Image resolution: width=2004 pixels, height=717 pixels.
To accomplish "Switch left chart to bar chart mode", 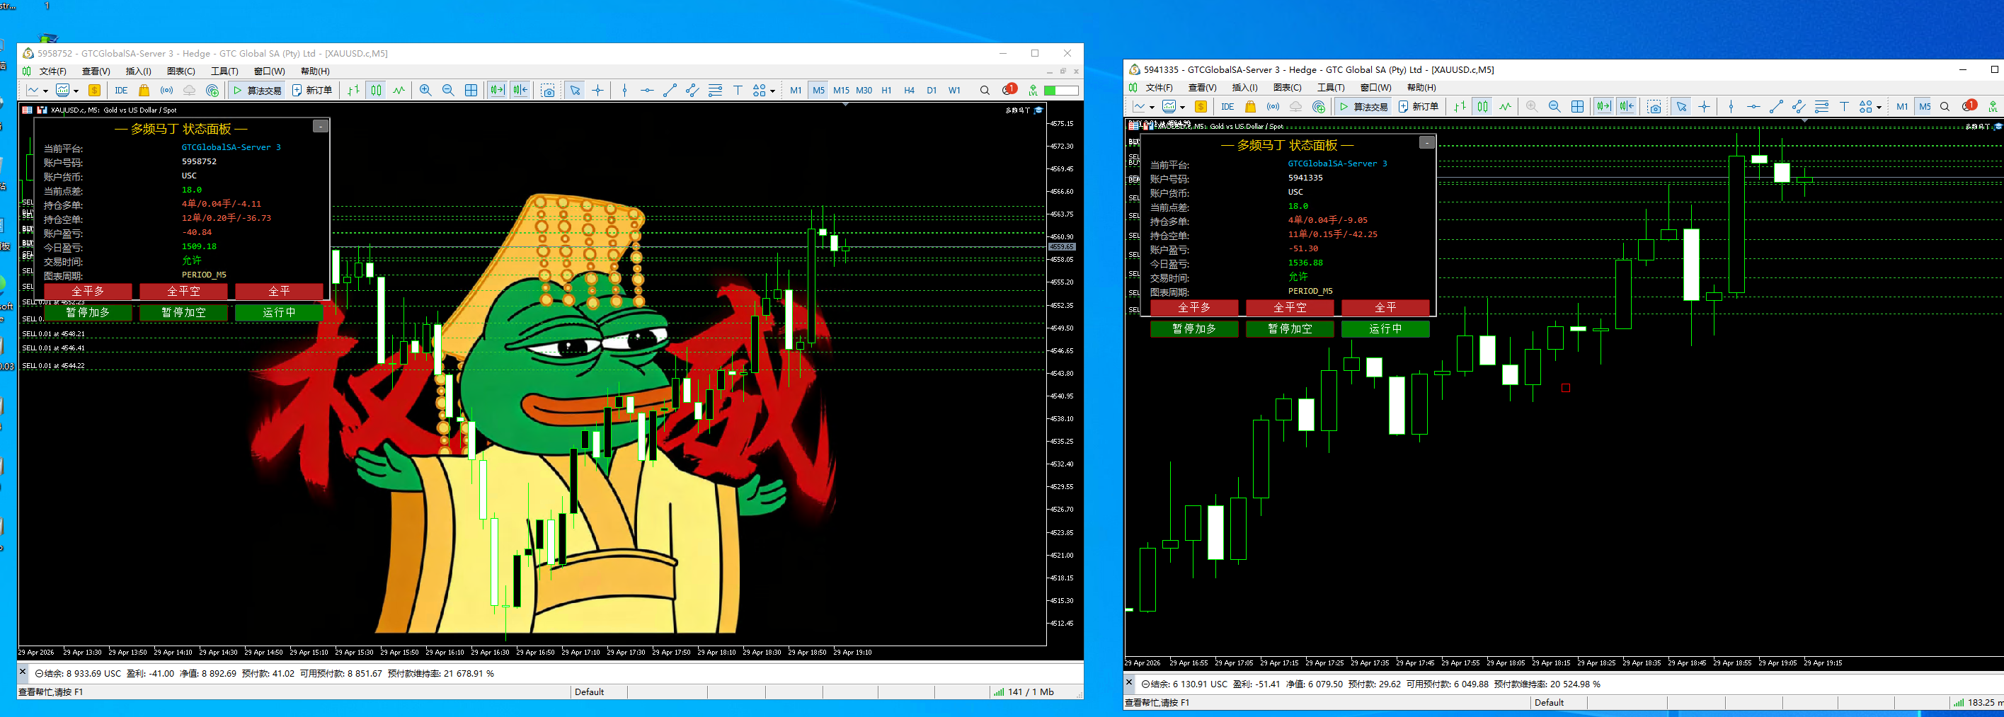I will pos(354,90).
